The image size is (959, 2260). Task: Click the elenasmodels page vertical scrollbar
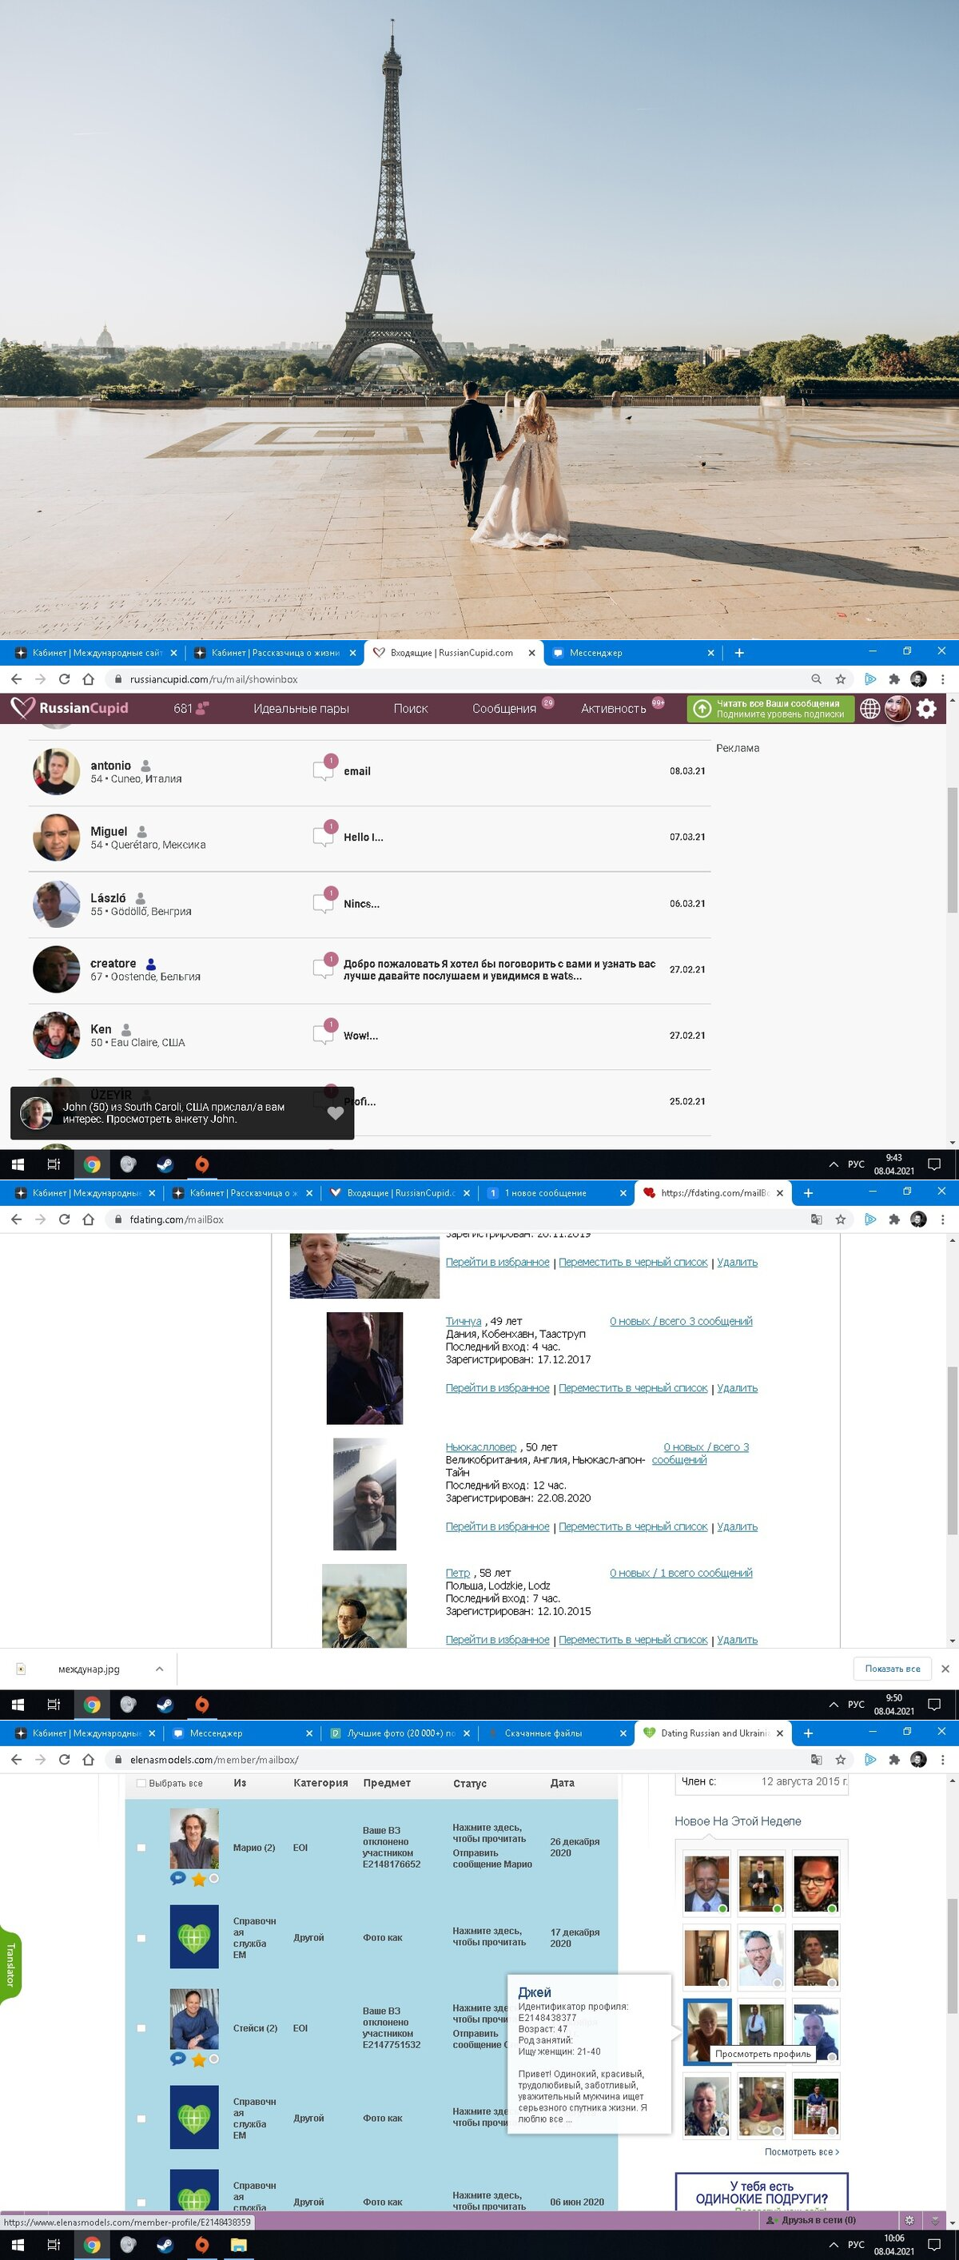[x=952, y=1957]
